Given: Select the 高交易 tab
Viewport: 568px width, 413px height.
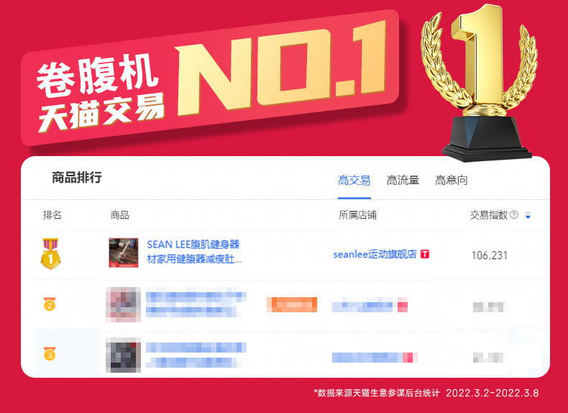Looking at the screenshot, I should tap(354, 180).
